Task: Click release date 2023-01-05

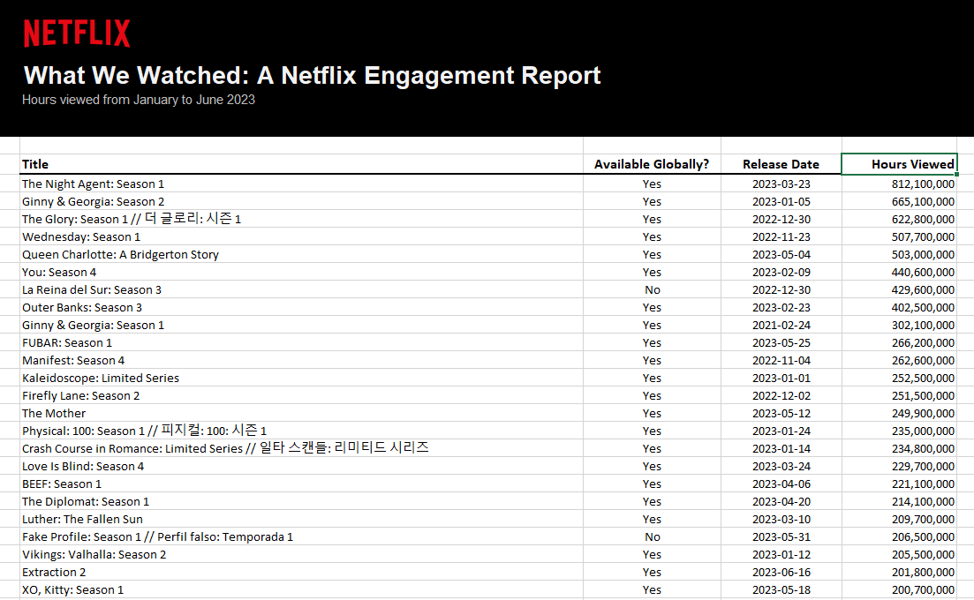Action: point(781,202)
